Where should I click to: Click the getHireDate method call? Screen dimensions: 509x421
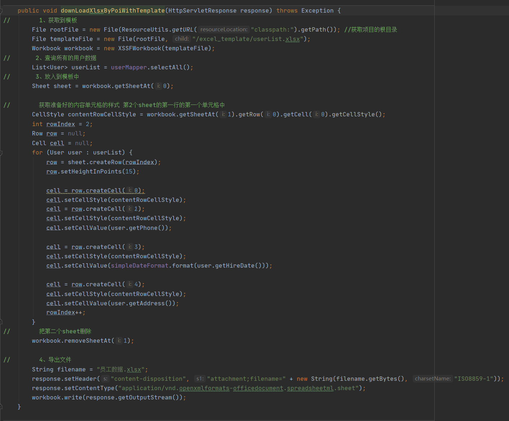235,265
